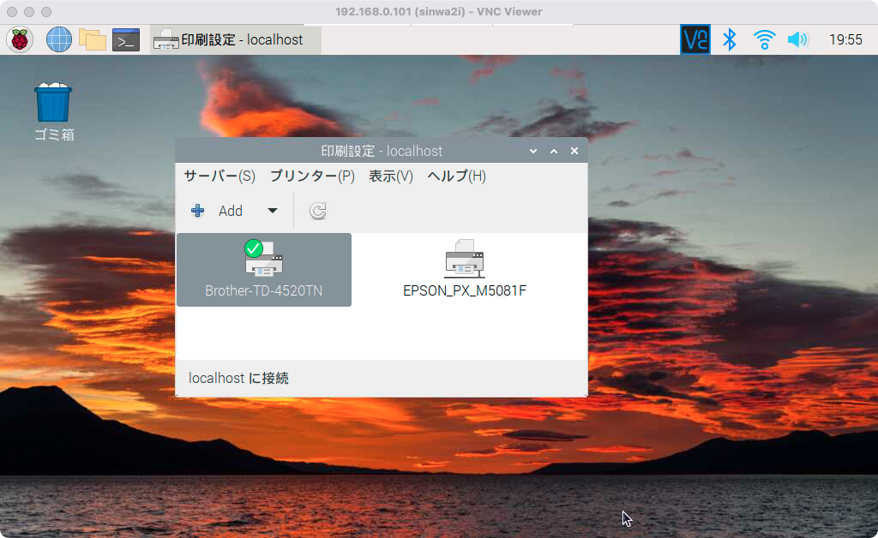878x538 pixels.
Task: Expand the Add button dropdown arrow
Action: click(x=273, y=211)
